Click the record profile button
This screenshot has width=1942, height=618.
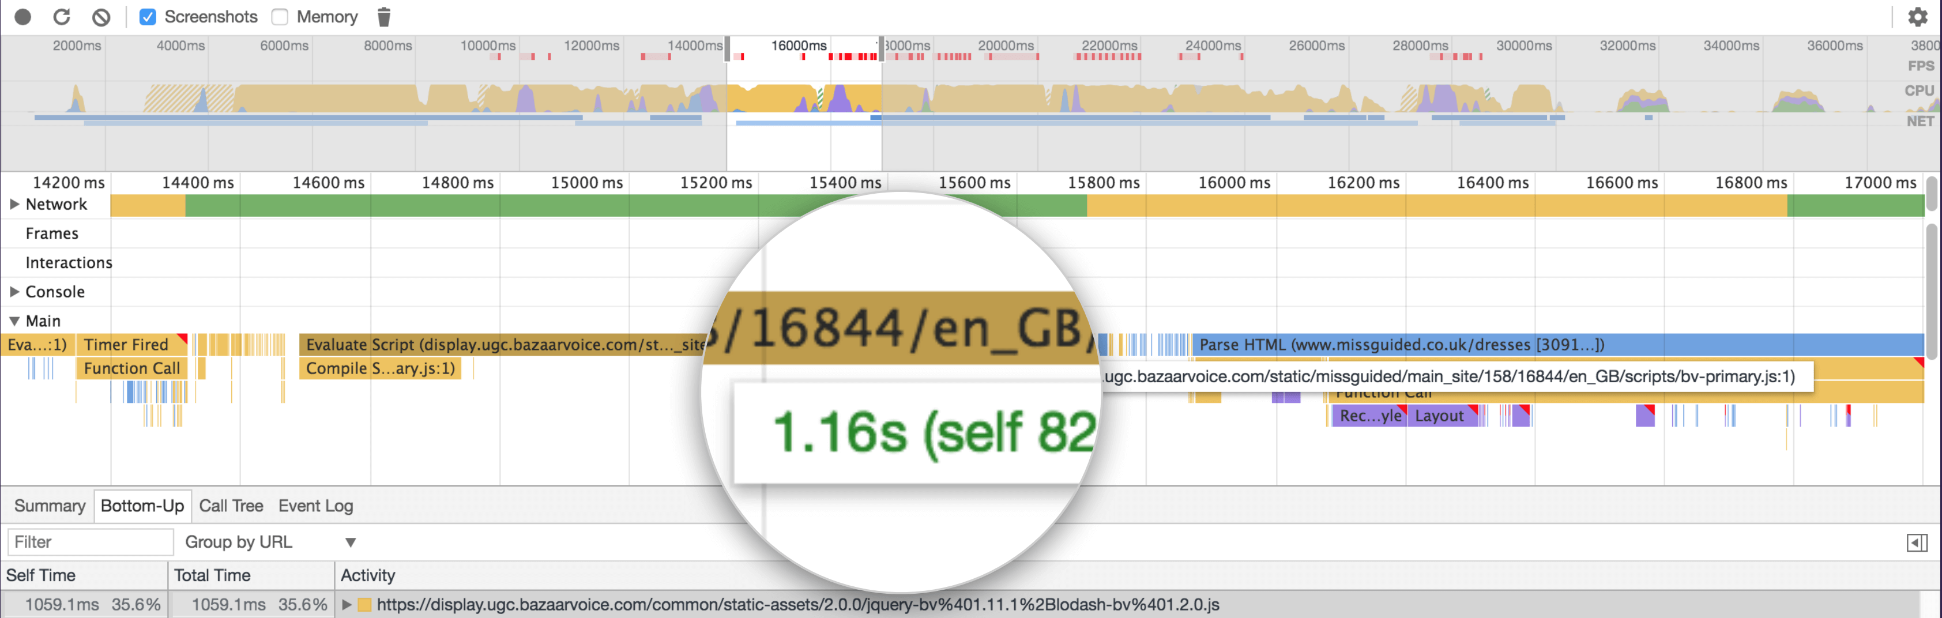(22, 17)
